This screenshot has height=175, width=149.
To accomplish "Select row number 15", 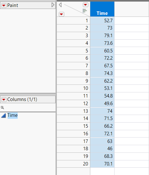I will coord(73,126).
